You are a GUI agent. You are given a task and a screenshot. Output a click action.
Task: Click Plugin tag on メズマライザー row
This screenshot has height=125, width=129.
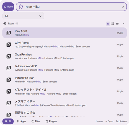pyautogui.click(x=120, y=103)
